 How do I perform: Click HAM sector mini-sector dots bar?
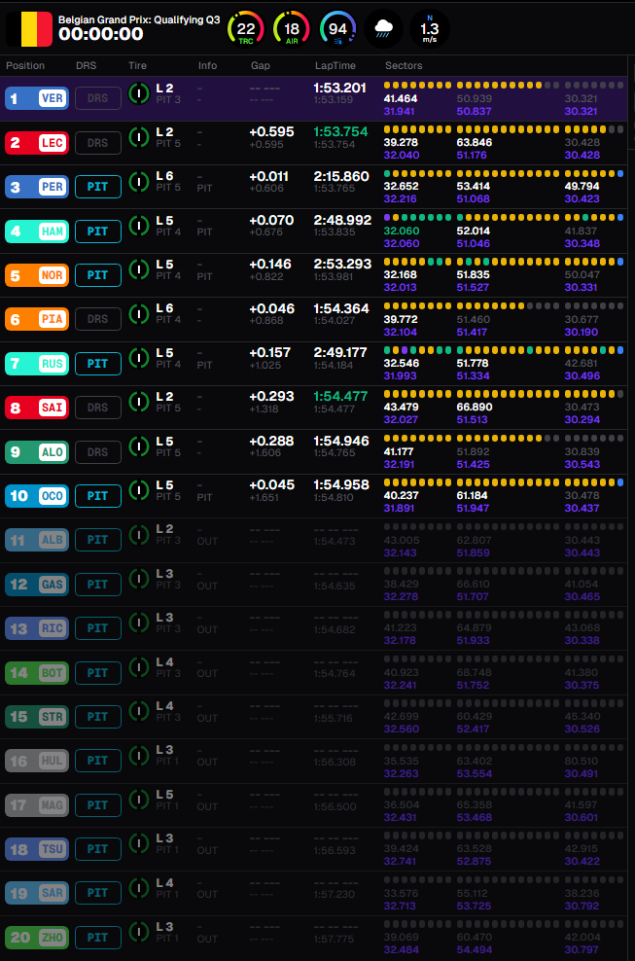[x=504, y=218]
